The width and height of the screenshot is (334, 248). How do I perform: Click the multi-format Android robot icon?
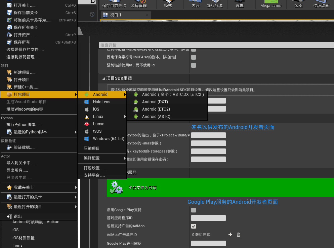136,95
